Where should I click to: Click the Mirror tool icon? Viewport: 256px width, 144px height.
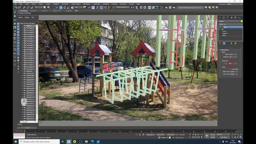[x=133, y=8]
